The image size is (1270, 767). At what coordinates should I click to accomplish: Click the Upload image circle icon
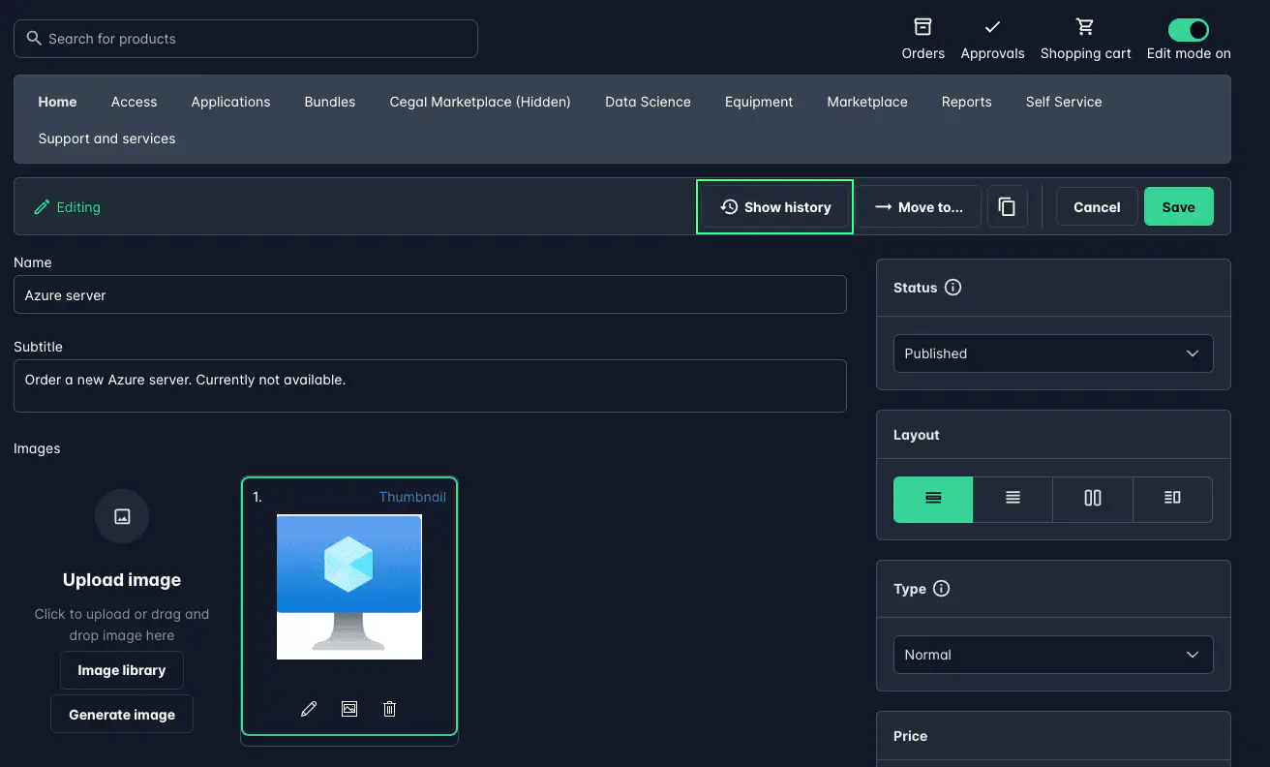121,516
